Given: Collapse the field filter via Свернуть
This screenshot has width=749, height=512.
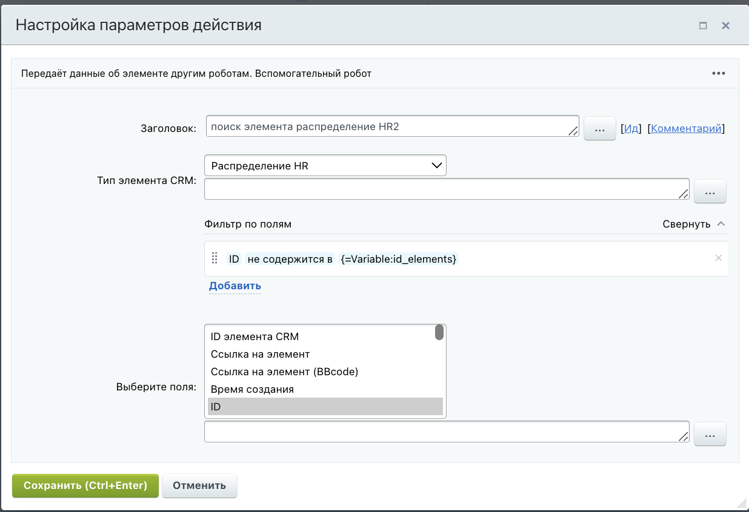Looking at the screenshot, I should coord(694,224).
